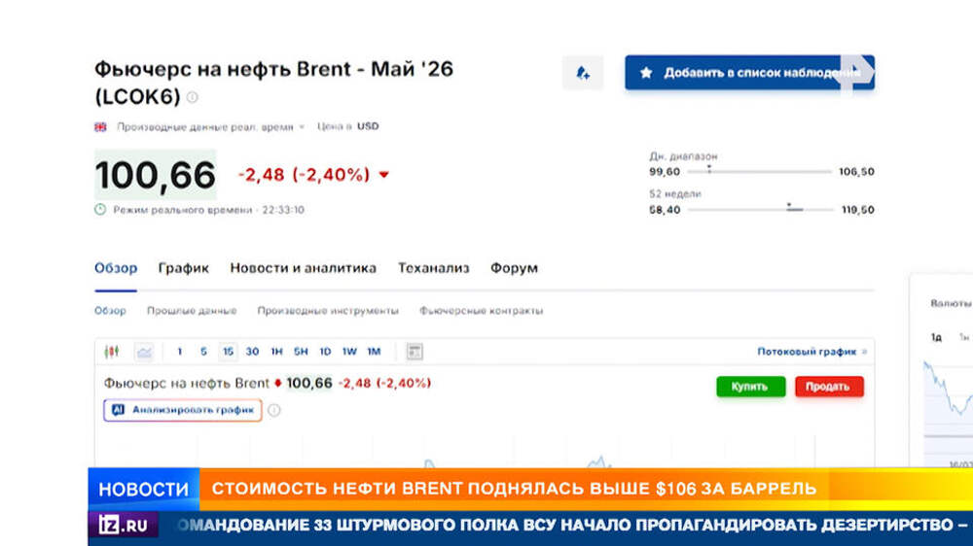Click info icon next to Анализировать график

[274, 410]
